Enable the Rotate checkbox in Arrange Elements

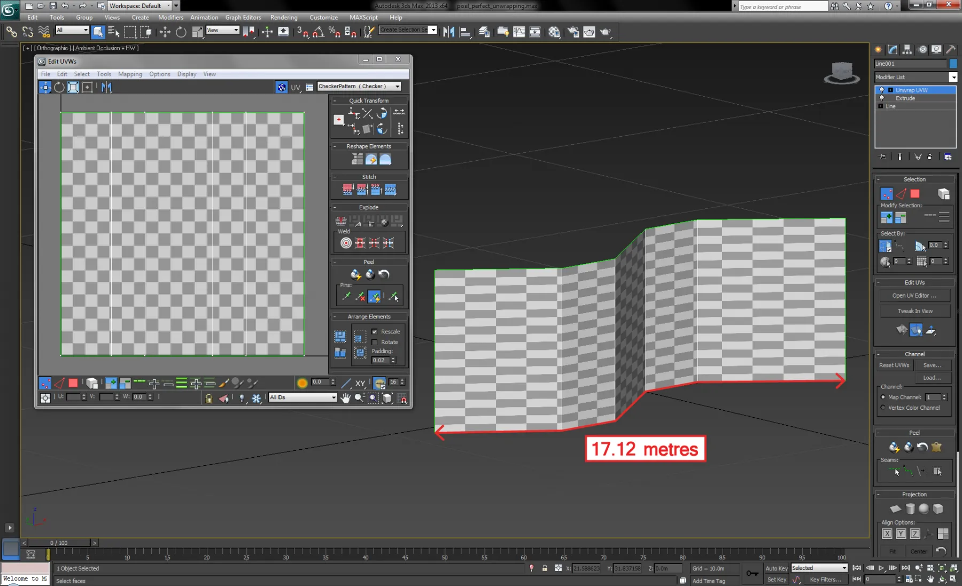click(375, 342)
